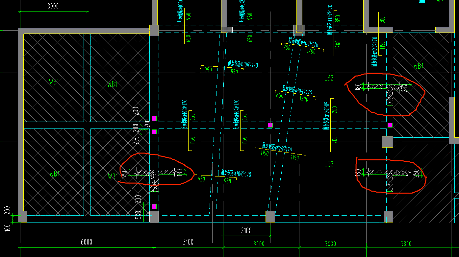Select the 3100 dimension text
This screenshot has height=257, width=459.
tap(188, 242)
